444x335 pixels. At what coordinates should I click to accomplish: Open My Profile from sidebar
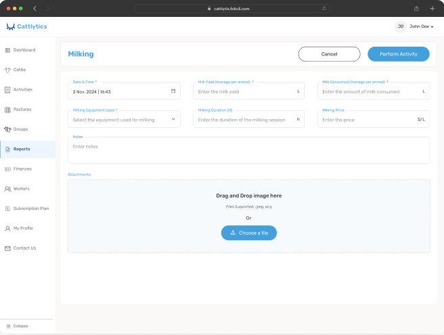[23, 228]
